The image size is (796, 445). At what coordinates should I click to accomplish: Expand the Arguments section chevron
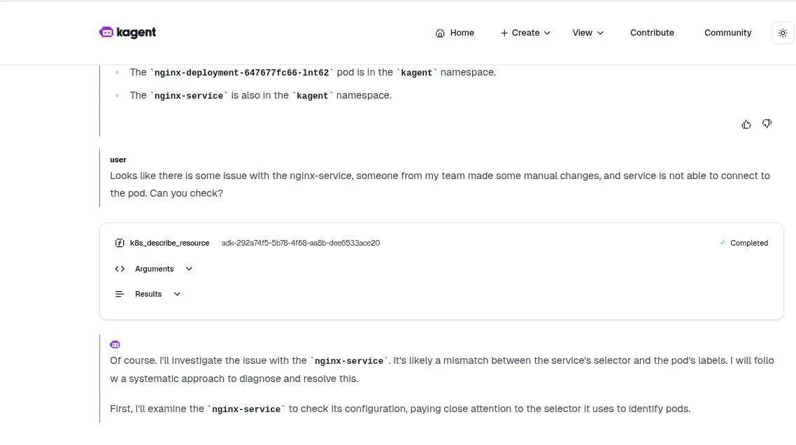pyautogui.click(x=189, y=269)
